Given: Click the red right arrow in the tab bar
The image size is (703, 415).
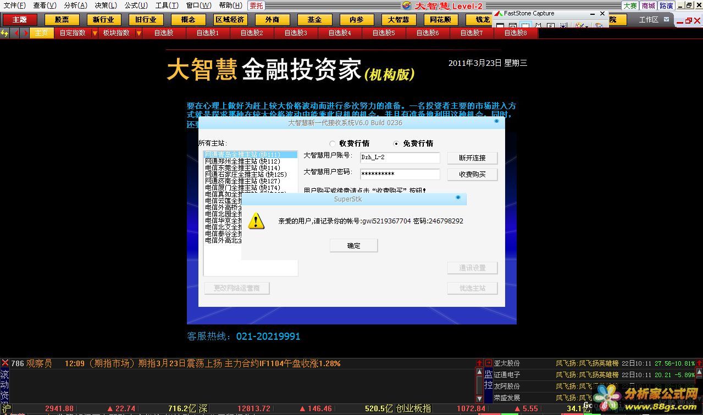Looking at the screenshot, I should tap(25, 33).
